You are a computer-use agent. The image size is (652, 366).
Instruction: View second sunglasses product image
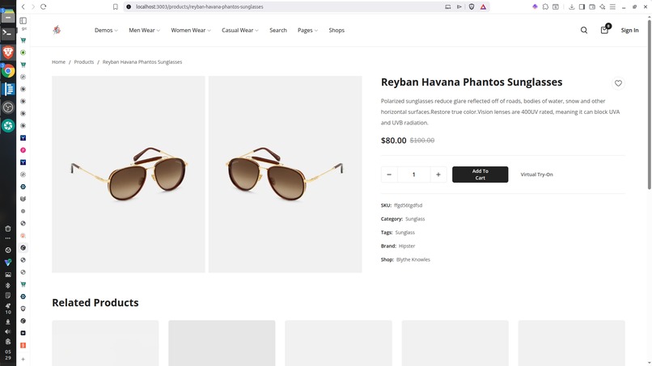pos(286,174)
